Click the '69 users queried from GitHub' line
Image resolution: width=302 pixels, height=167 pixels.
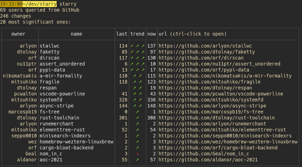coord(40,10)
